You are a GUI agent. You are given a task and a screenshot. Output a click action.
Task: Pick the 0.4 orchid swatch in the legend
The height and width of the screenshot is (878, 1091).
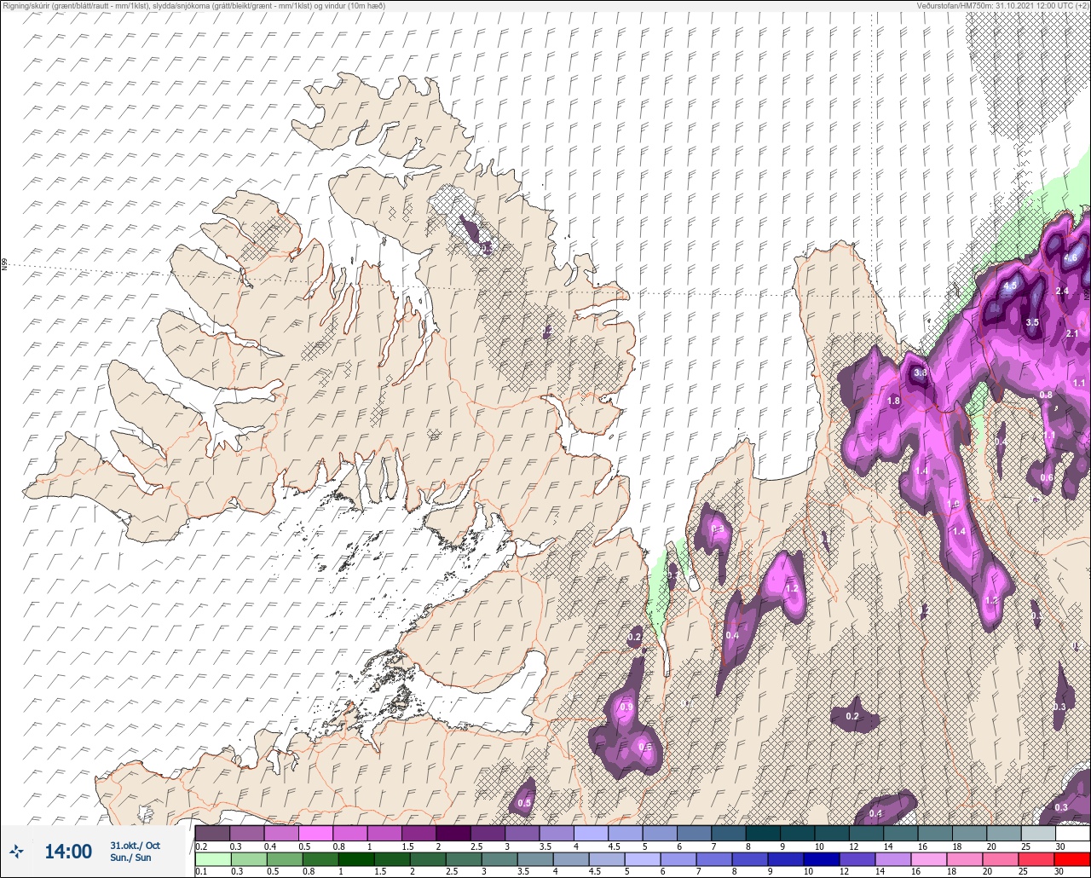tap(281, 833)
